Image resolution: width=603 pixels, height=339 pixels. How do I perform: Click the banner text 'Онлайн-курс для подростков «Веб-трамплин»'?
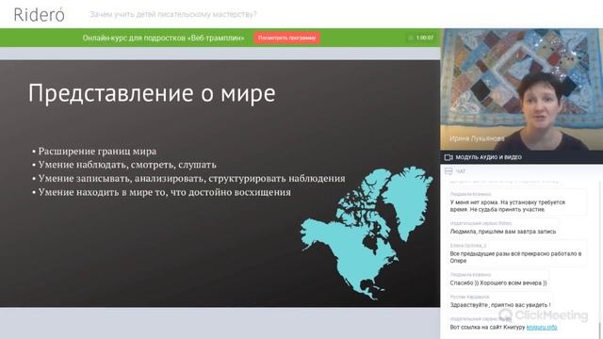163,38
